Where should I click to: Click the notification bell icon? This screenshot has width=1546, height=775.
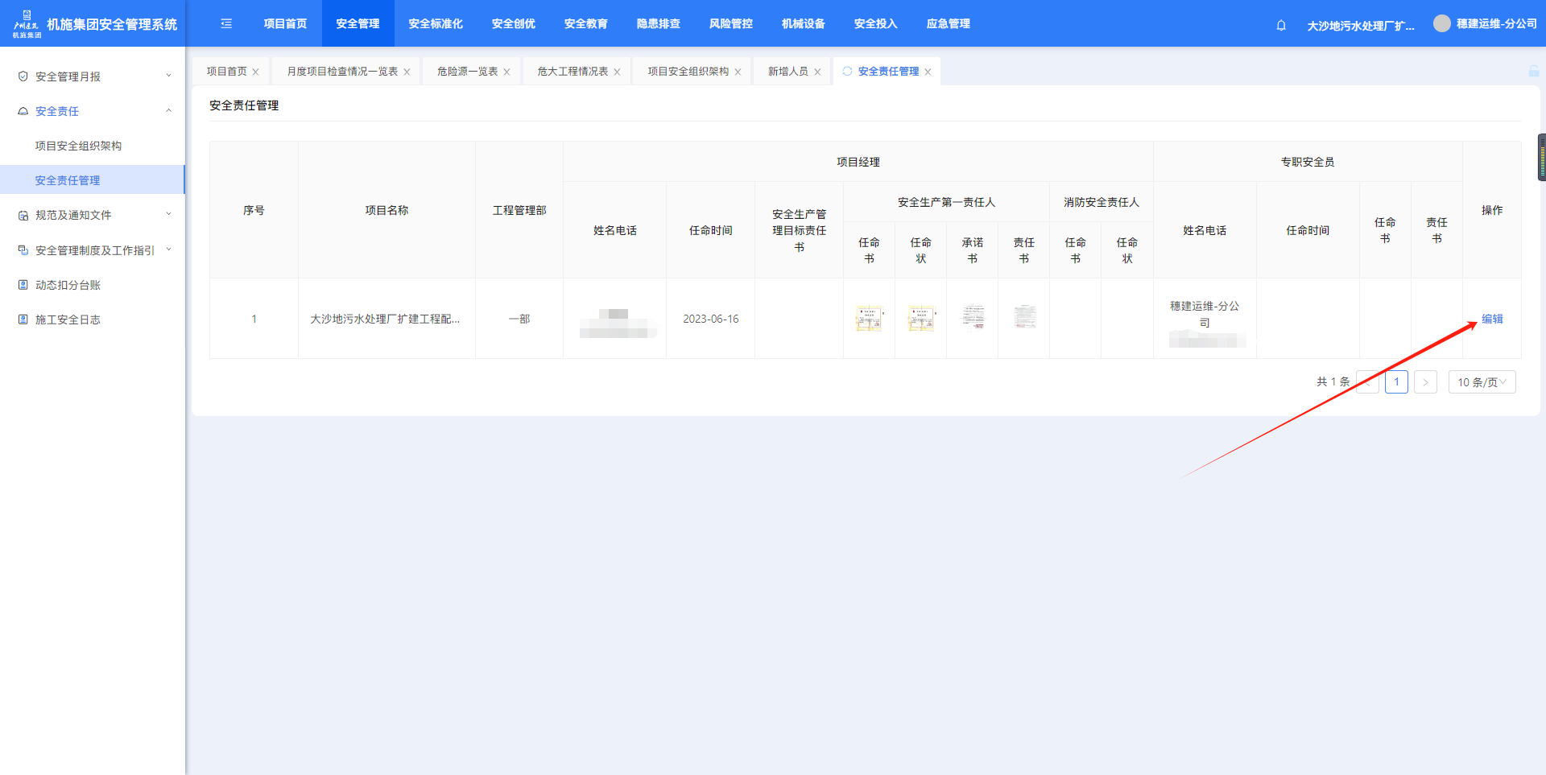[1281, 25]
